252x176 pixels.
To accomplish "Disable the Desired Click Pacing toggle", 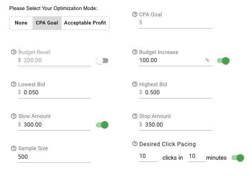I will click(238, 158).
